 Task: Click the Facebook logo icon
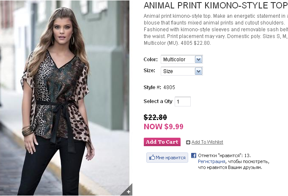coord(194,155)
